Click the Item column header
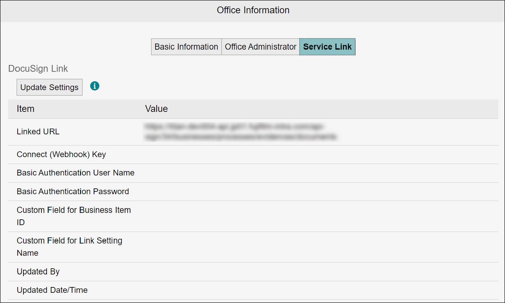The width and height of the screenshot is (505, 303). tap(25, 109)
